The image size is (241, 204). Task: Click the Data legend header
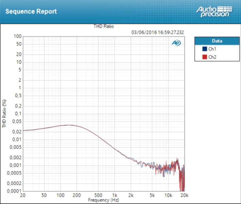217,41
